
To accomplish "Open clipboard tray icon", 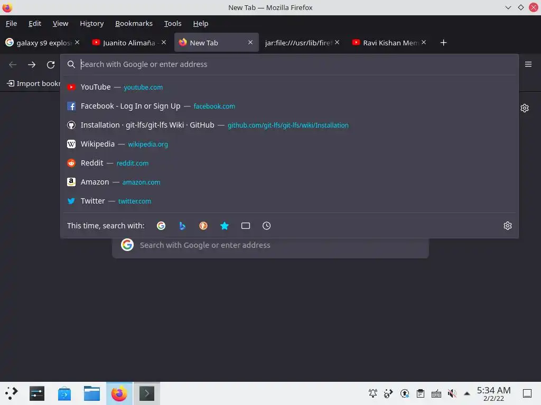I will (420, 393).
